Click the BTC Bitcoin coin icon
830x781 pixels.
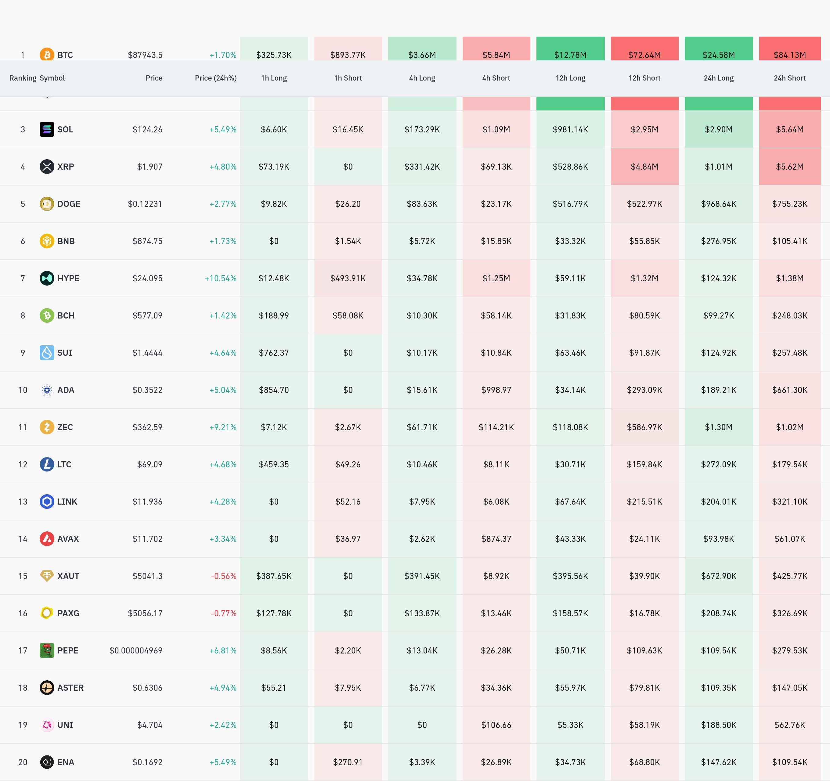tap(47, 54)
